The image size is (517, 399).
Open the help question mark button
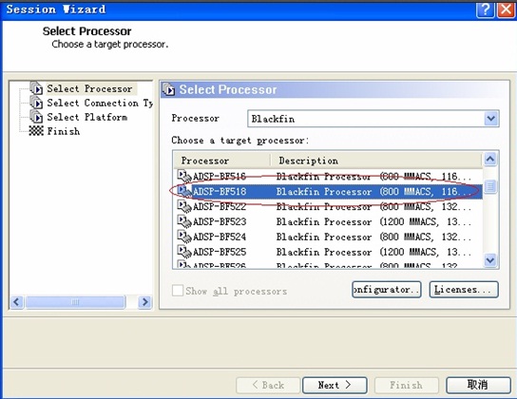coord(485,9)
